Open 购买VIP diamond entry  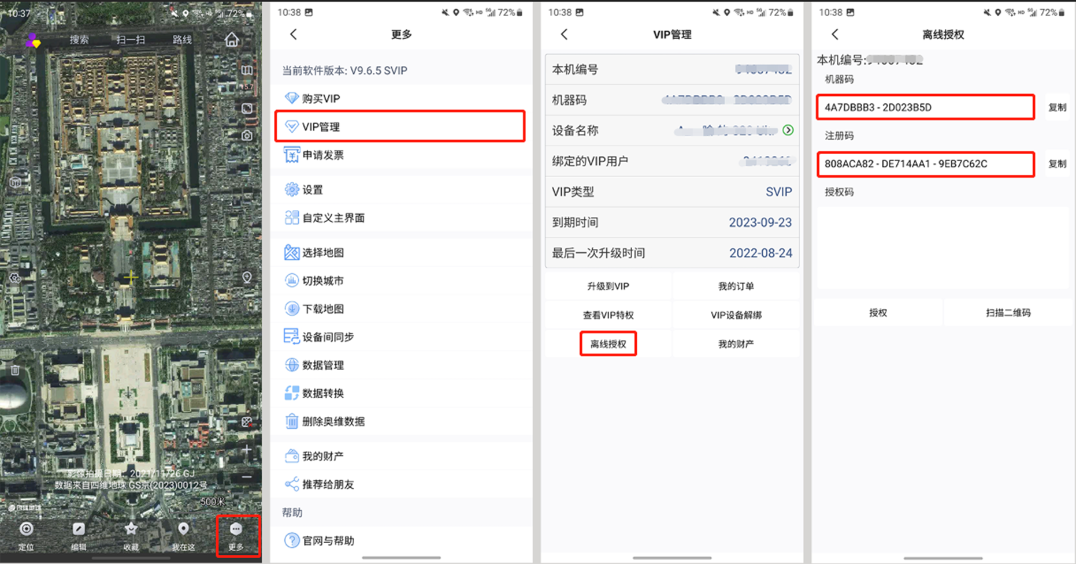pos(401,98)
